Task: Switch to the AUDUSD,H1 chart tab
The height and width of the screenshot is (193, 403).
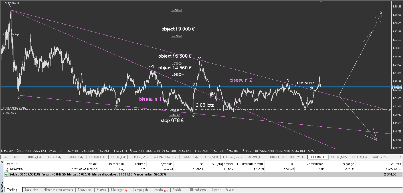Action: tap(12, 157)
